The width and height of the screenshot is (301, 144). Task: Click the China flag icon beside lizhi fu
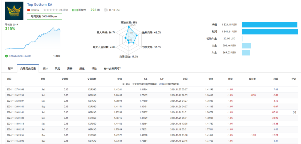tap(29, 10)
